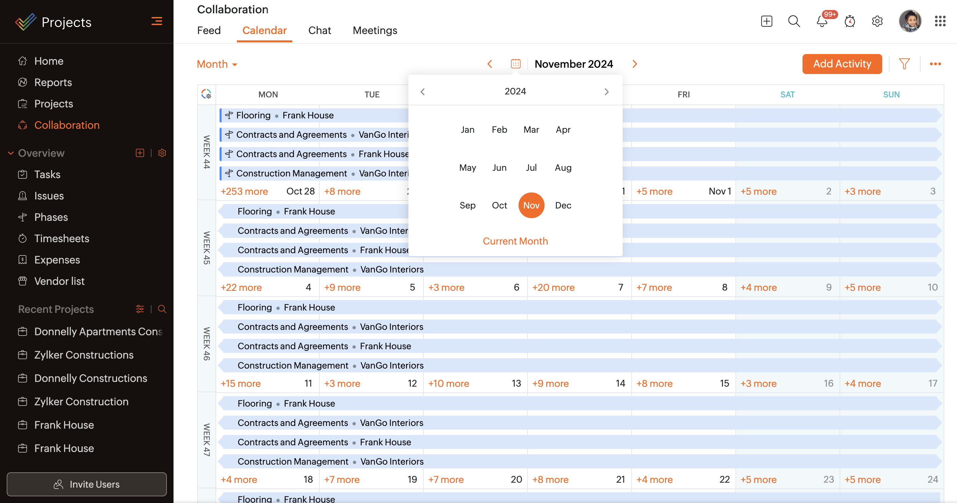This screenshot has width=957, height=503.
Task: Click the notifications bell icon
Action: click(x=822, y=22)
